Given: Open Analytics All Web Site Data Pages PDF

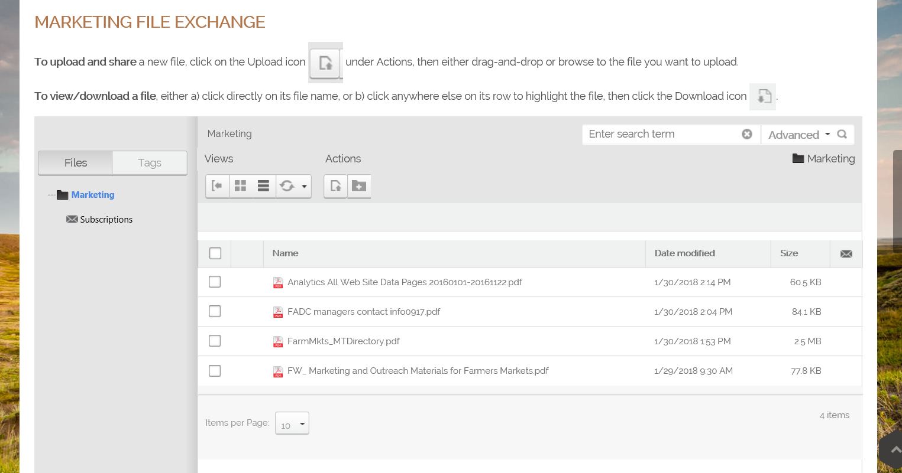Looking at the screenshot, I should point(405,282).
